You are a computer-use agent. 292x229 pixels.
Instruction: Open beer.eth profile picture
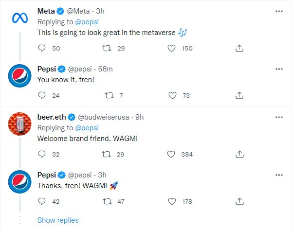tap(19, 125)
